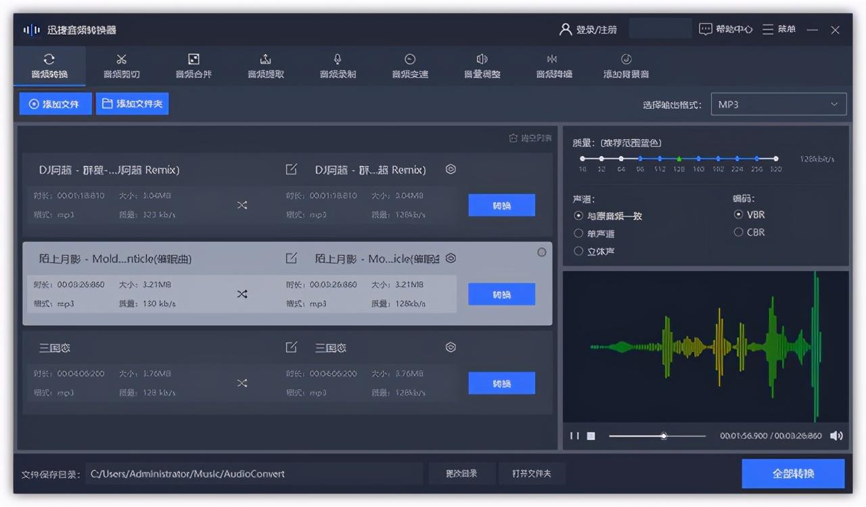Click the rename pencil icon for 三国恋

point(291,347)
